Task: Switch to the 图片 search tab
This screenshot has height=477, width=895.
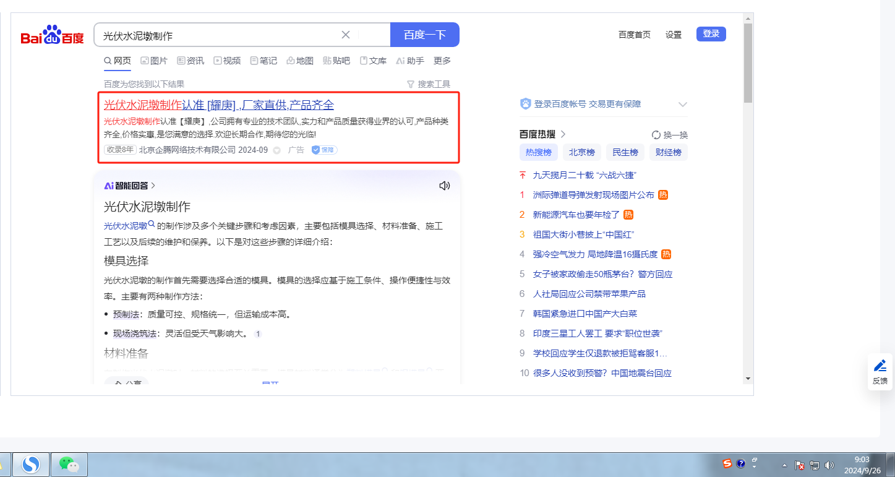Action: coord(154,61)
